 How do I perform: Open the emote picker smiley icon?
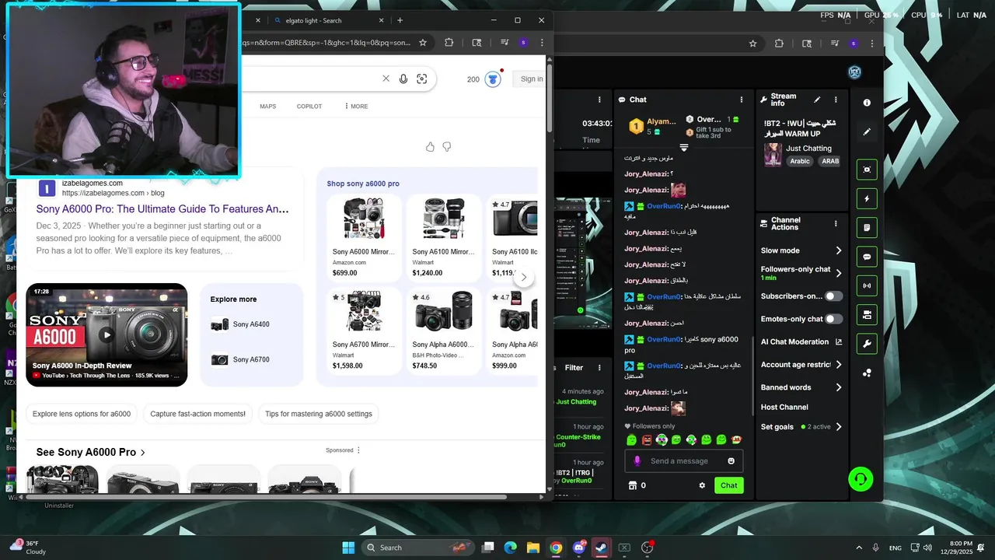click(x=731, y=461)
